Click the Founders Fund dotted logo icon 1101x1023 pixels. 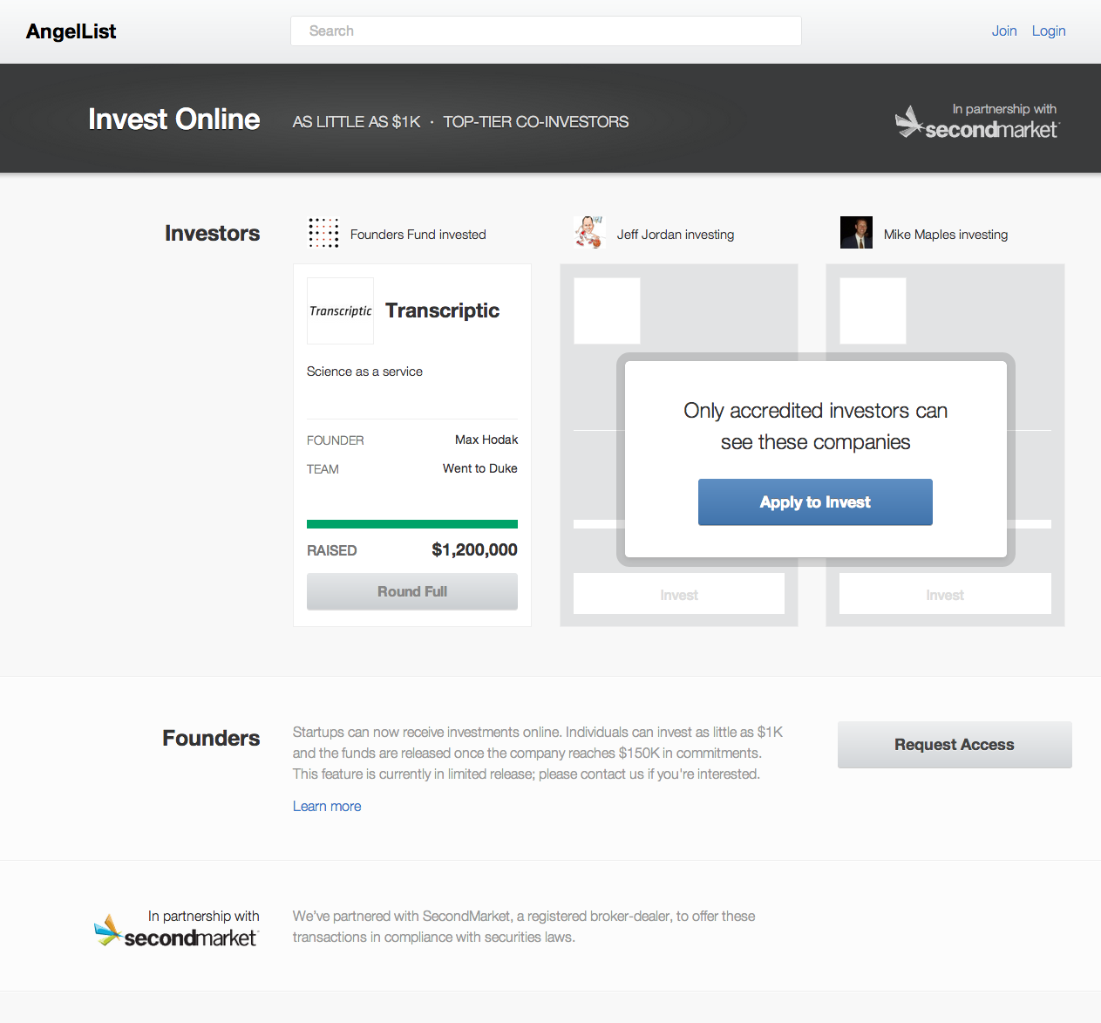tap(323, 233)
